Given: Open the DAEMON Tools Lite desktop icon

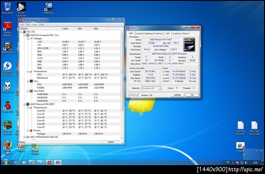Looking at the screenshot, I should click(x=8, y=68).
